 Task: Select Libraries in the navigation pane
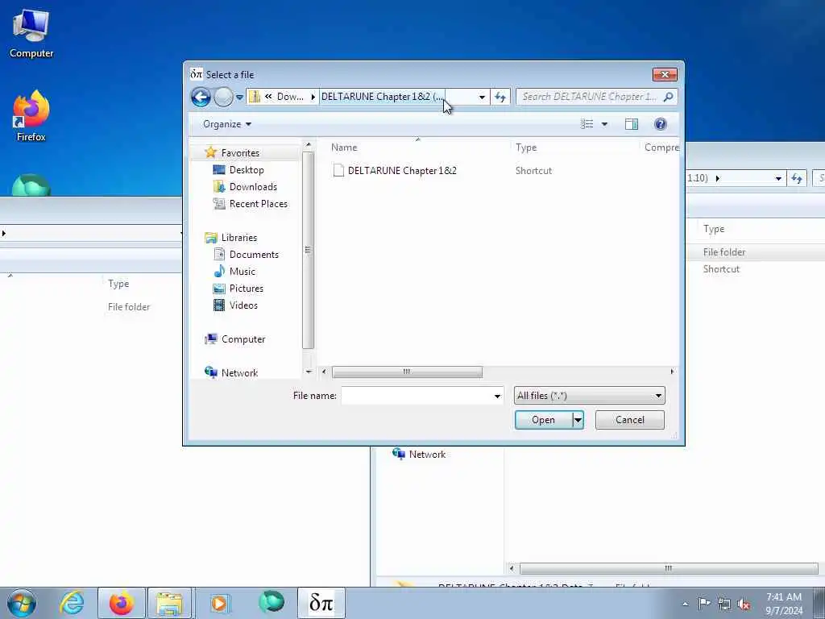[x=238, y=238]
